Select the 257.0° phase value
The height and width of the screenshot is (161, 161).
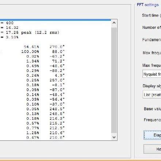point(57,80)
